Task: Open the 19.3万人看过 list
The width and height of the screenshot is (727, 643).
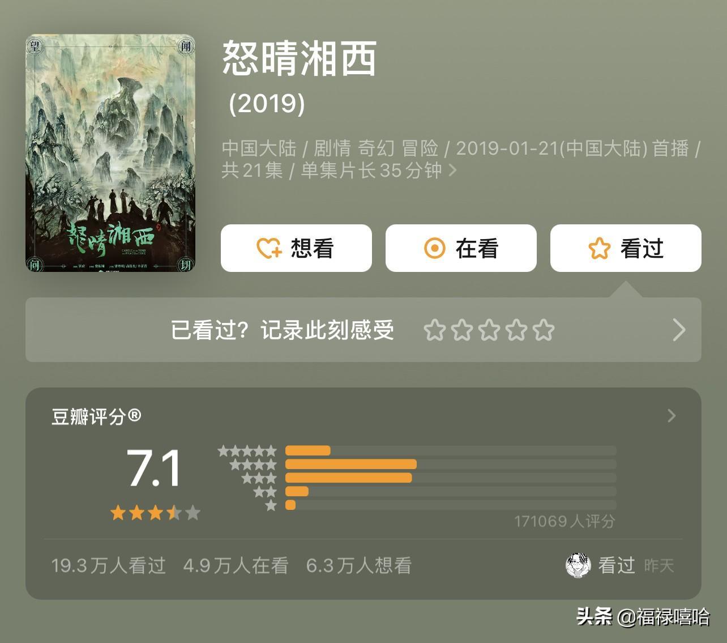Action: click(x=109, y=565)
